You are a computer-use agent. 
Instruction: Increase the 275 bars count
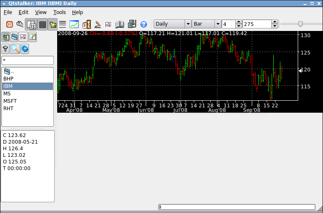click(275, 22)
